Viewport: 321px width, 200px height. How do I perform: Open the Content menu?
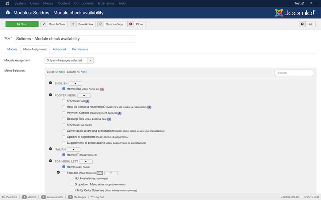point(64,3)
